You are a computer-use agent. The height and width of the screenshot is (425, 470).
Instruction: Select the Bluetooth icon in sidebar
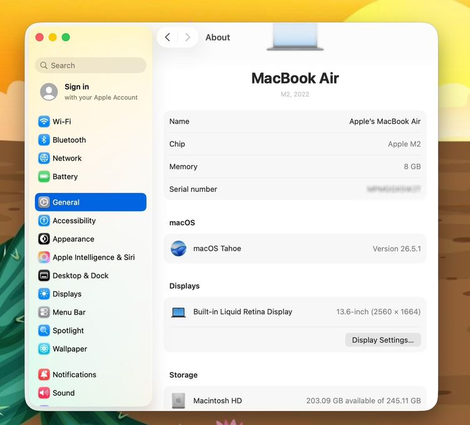[x=44, y=140]
